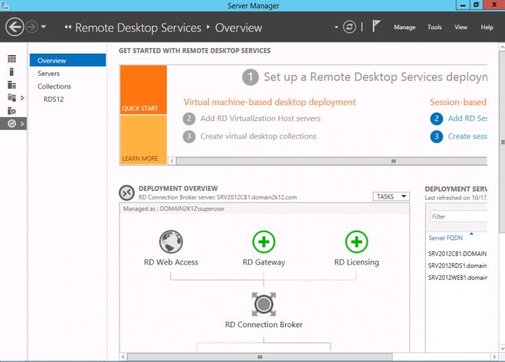Select the SRV2012WEB1 server row
The width and height of the screenshot is (505, 362).
coord(457,277)
